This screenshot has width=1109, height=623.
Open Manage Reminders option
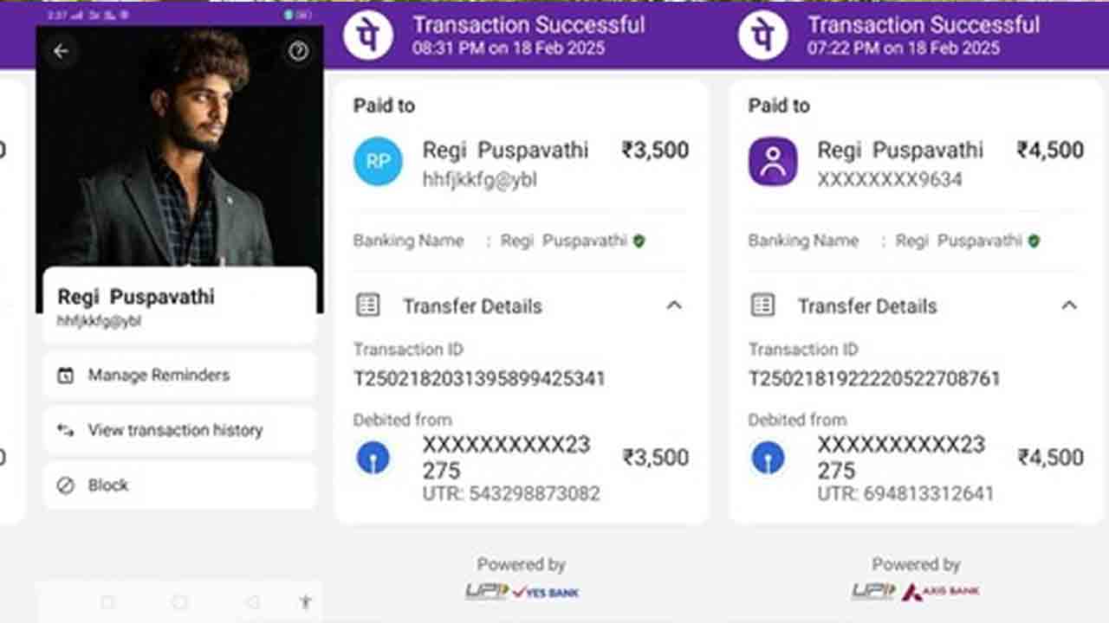pyautogui.click(x=159, y=376)
